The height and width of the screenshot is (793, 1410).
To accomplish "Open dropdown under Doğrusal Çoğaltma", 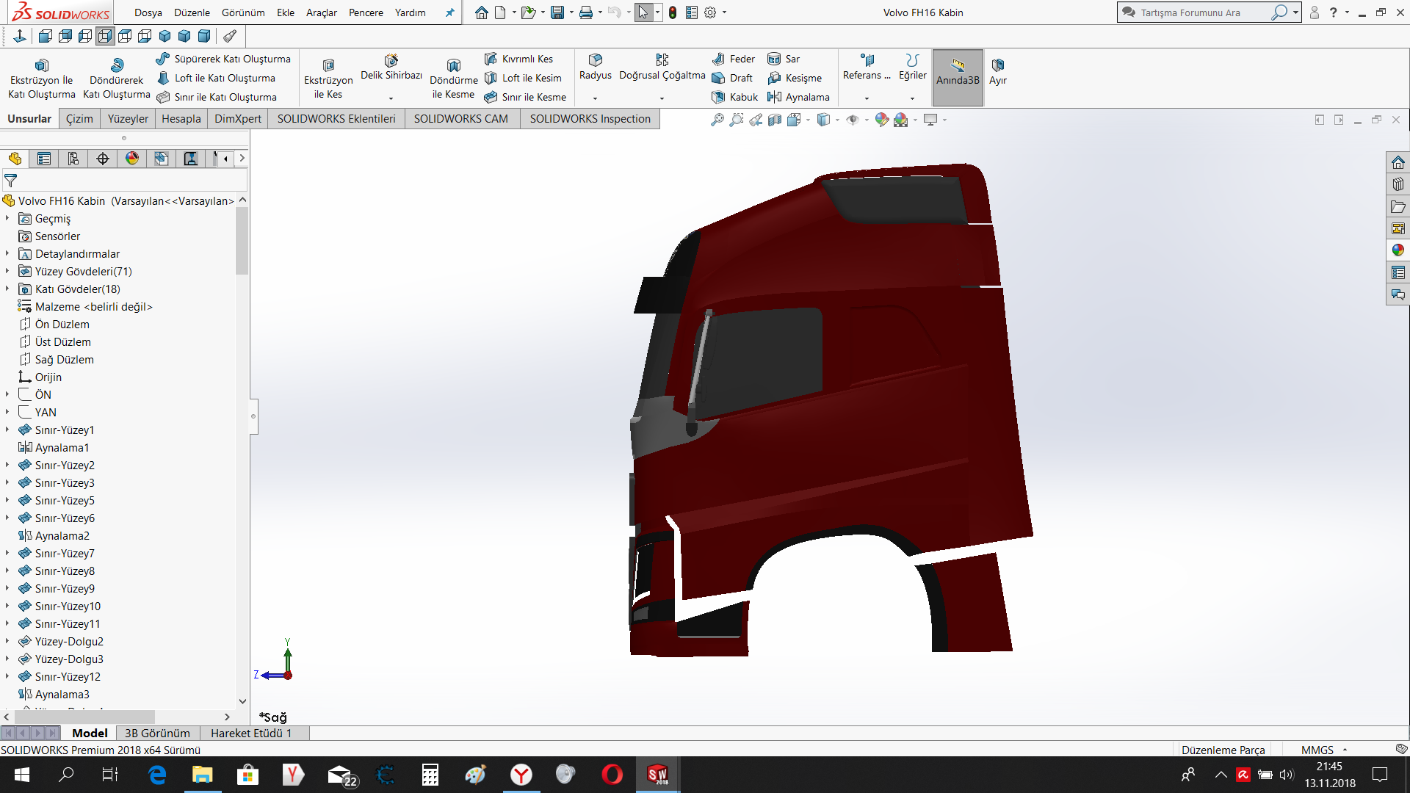I will pyautogui.click(x=662, y=98).
